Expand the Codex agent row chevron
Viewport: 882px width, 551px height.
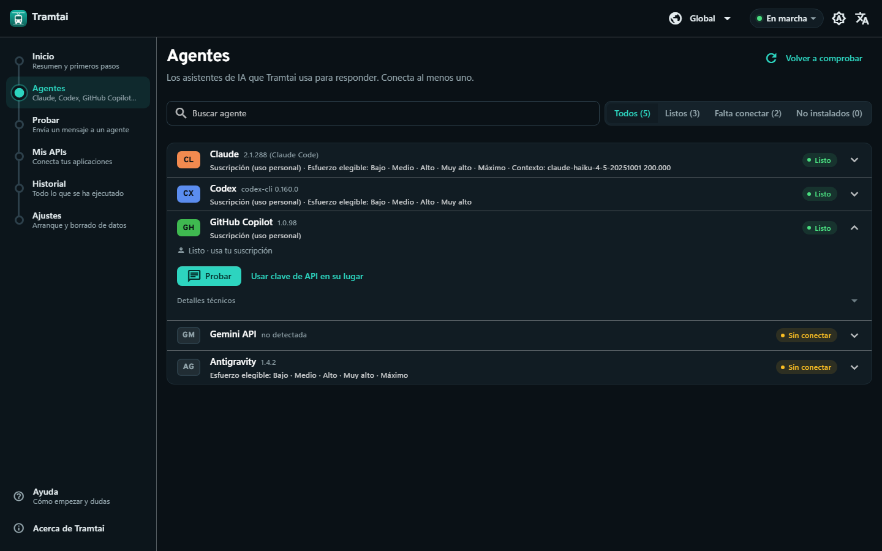coord(854,194)
